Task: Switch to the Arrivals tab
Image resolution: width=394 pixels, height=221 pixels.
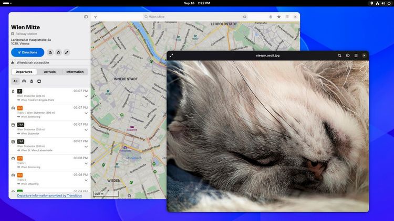Action: tap(50, 72)
